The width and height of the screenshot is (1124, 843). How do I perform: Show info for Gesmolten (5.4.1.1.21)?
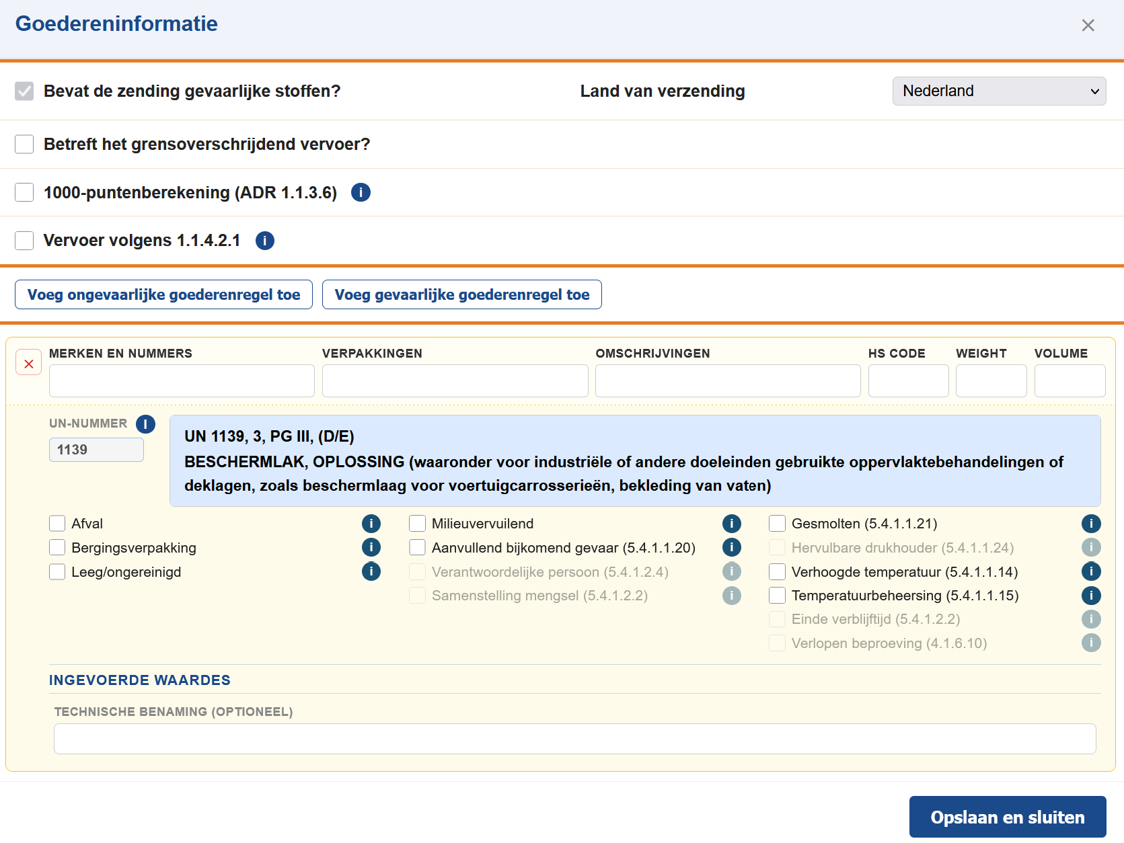(x=1090, y=524)
